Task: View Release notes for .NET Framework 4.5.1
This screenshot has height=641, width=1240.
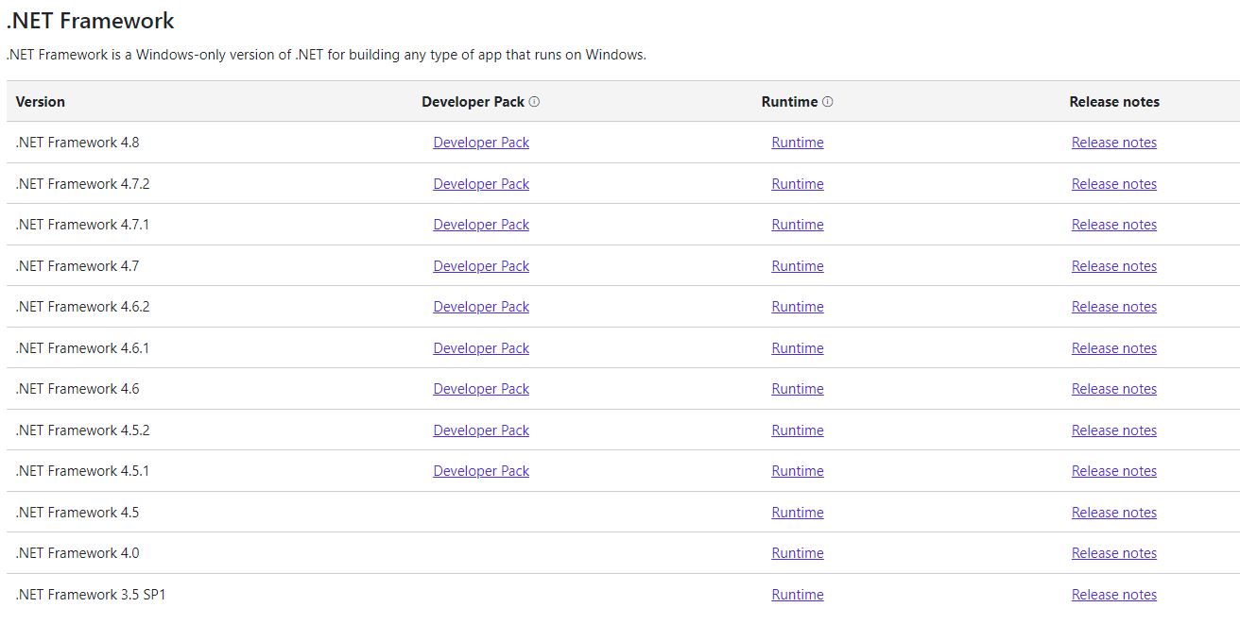Action: [1114, 471]
